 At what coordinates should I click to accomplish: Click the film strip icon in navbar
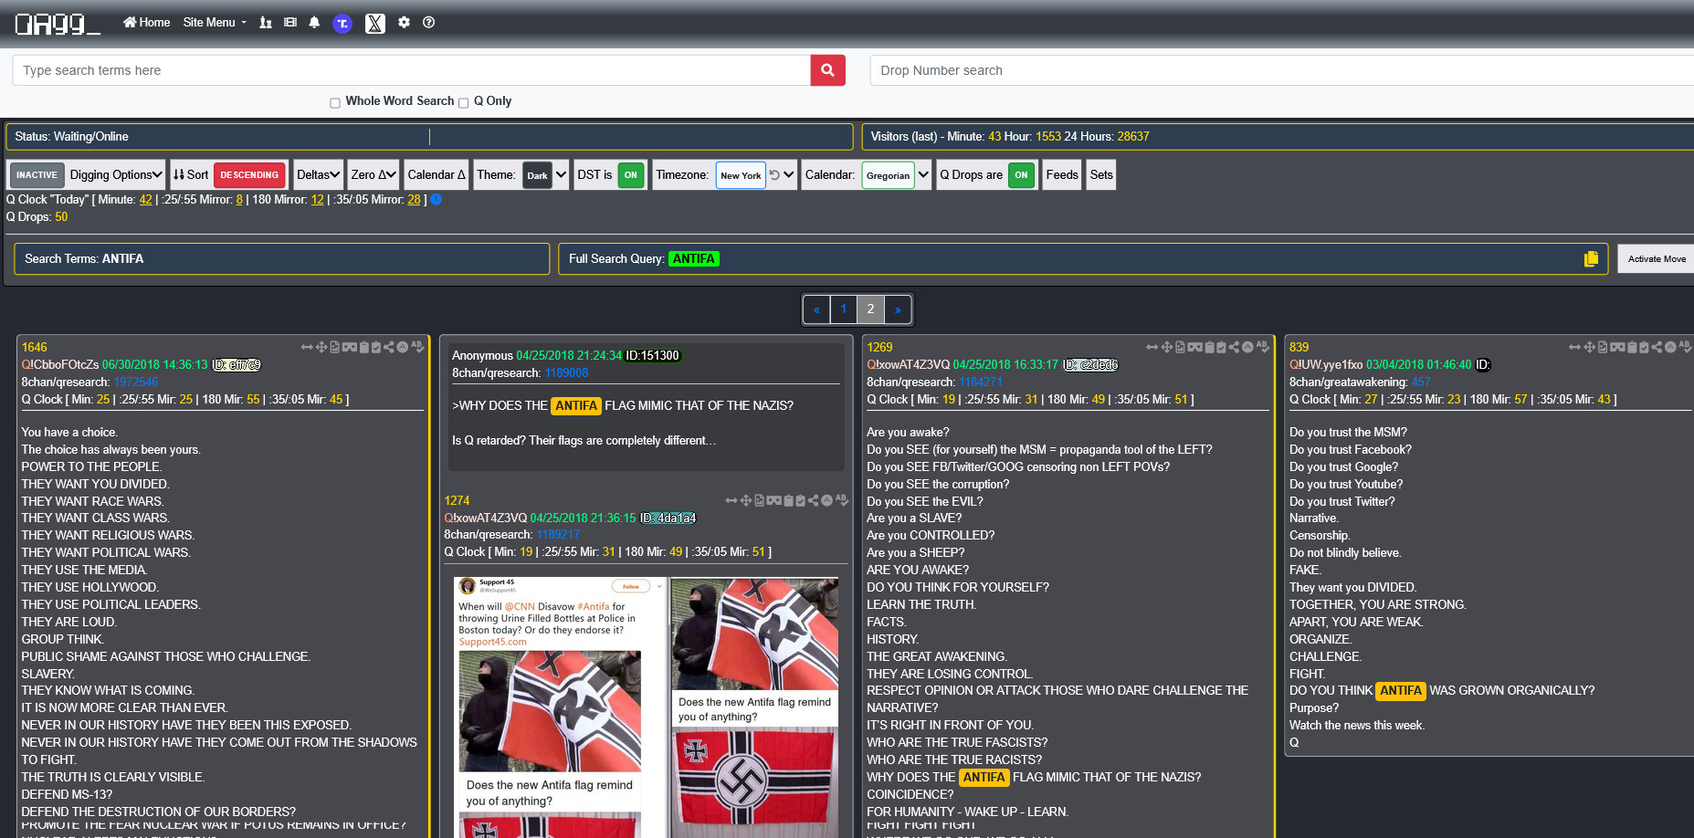coord(290,23)
